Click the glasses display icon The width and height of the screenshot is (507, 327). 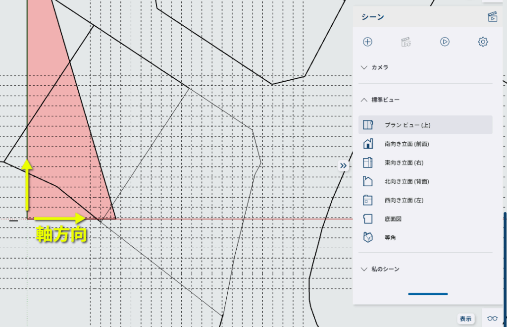pyautogui.click(x=492, y=319)
